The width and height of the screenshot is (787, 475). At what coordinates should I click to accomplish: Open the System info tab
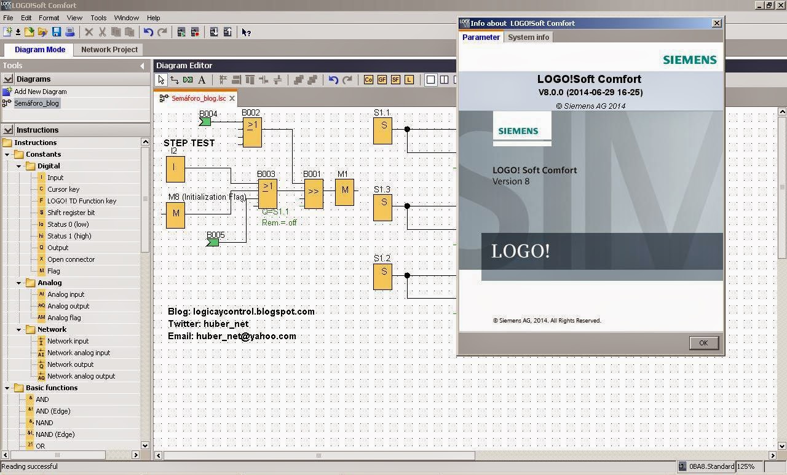click(528, 37)
